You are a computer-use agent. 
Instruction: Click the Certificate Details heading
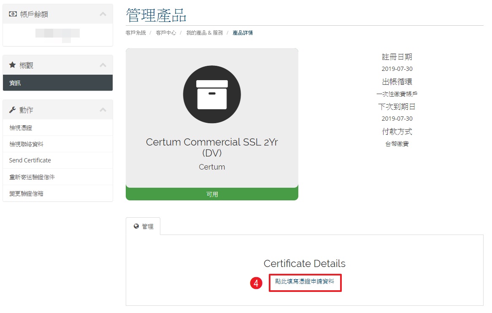[x=304, y=264]
